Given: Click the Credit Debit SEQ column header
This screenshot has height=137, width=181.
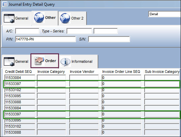Looking at the screenshot, I should [18, 72].
